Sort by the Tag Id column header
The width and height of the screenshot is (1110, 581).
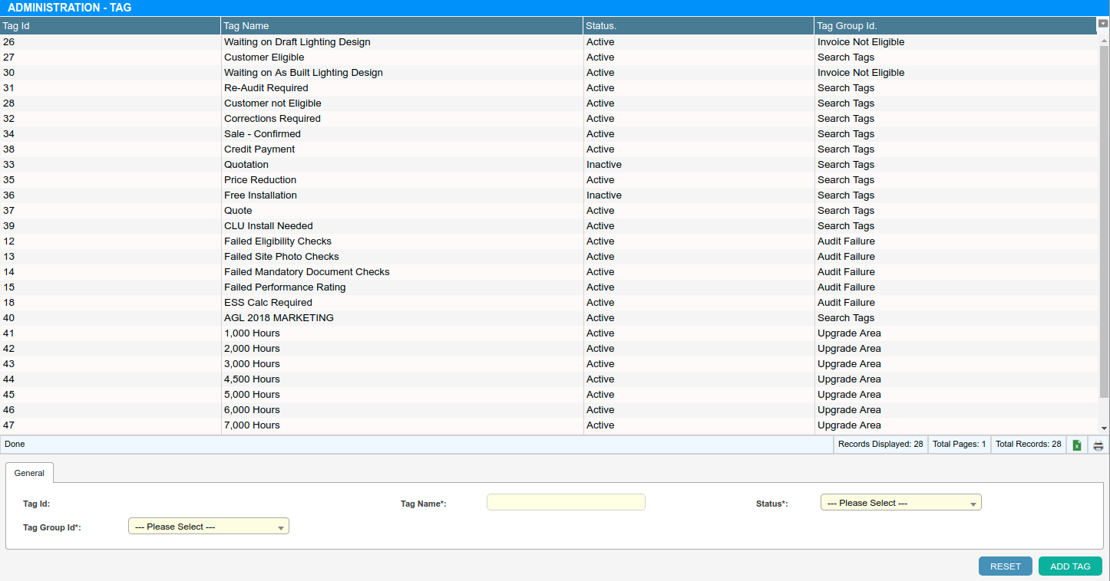(110, 26)
